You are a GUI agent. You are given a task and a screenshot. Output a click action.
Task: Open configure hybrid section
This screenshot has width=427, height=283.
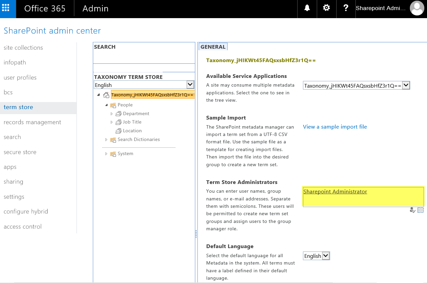(26, 211)
